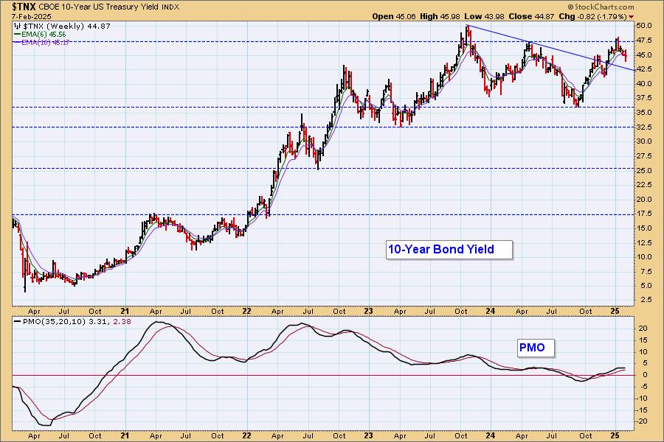Select the green EMA(6) 45.56 legend entry

pos(40,35)
